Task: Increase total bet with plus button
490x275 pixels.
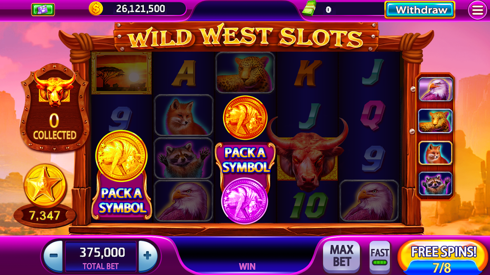Action: pyautogui.click(x=148, y=256)
